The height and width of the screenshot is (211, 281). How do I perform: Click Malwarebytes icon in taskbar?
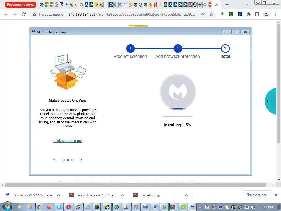(192, 207)
